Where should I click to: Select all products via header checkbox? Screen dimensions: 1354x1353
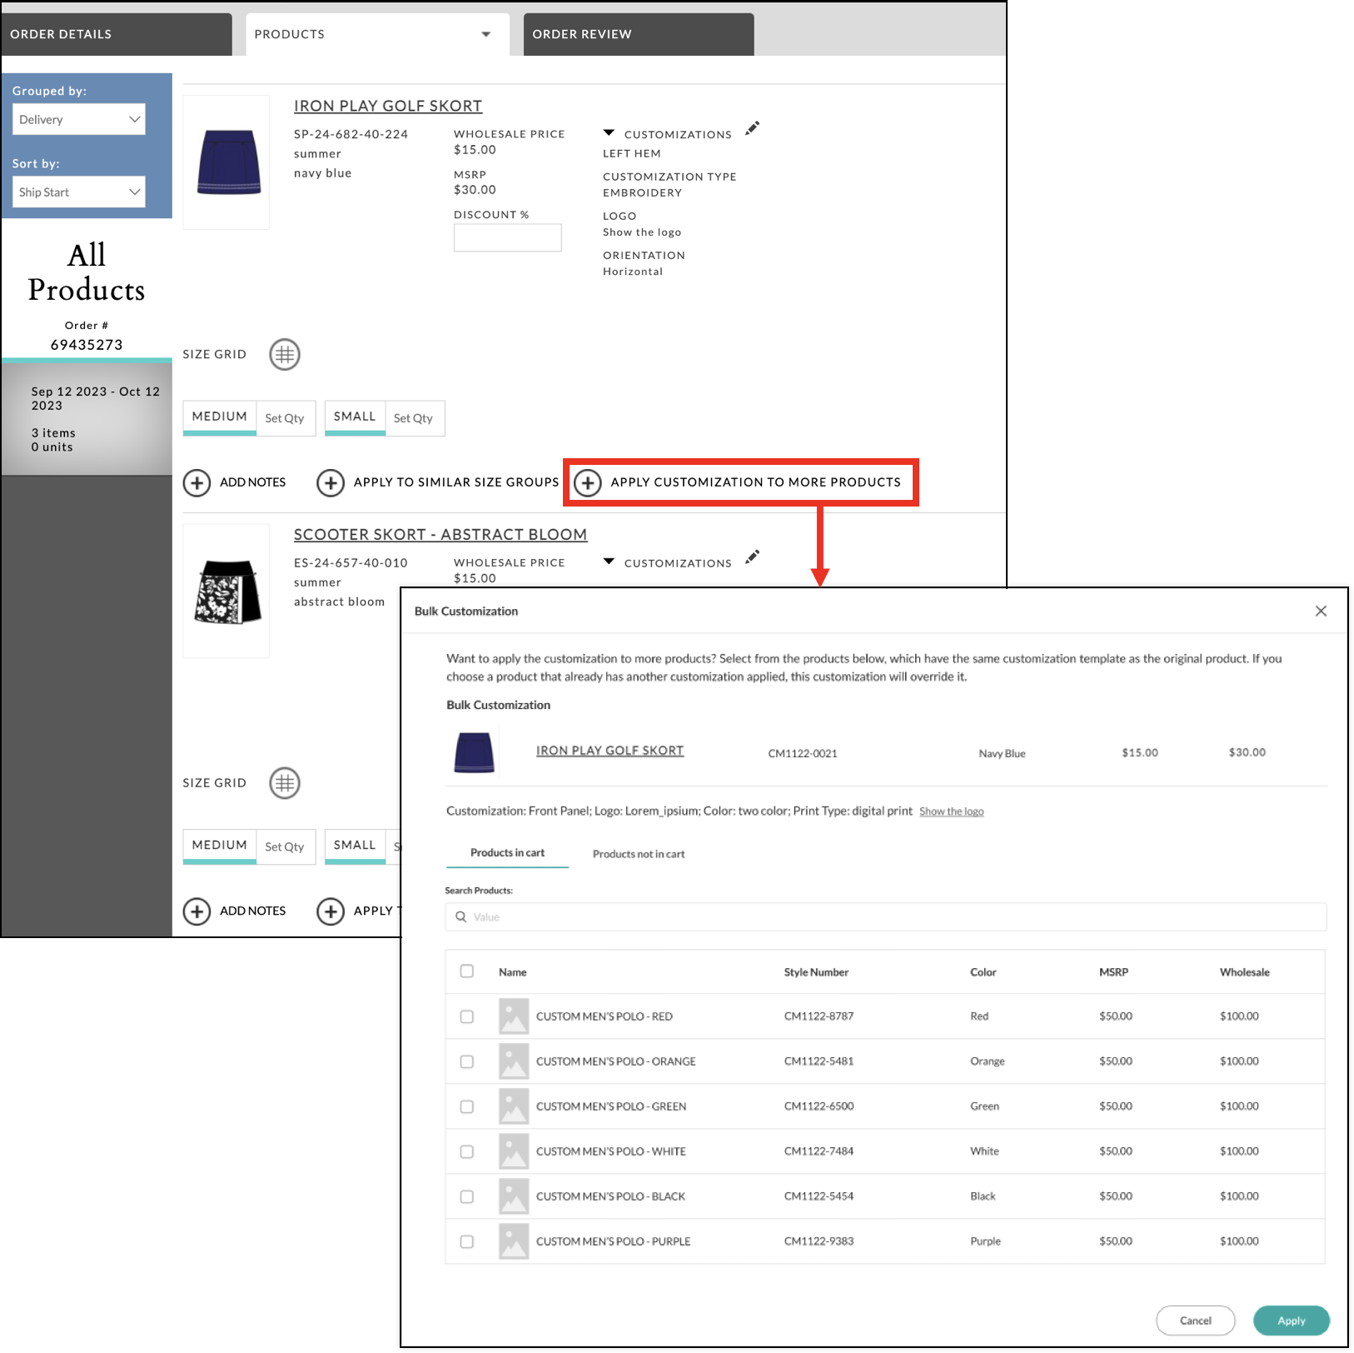pyautogui.click(x=466, y=971)
